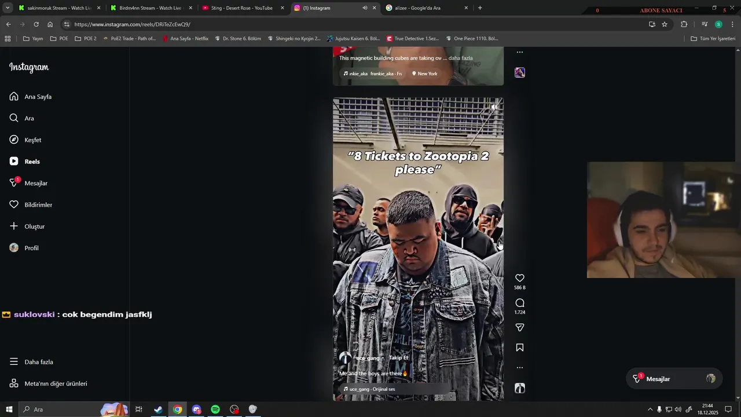Like the Zootopia 2 reel with heart icon
This screenshot has height=417, width=741.
point(520,278)
